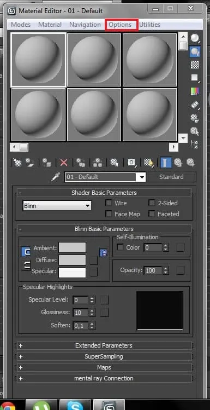Toggle the Backlight icon

coord(195,52)
